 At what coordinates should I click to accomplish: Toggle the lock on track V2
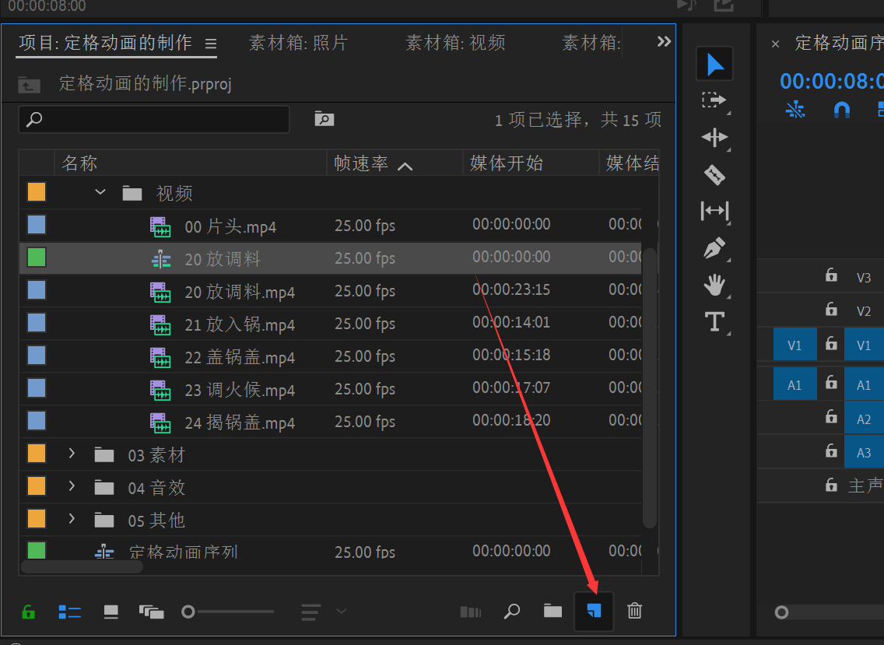pyautogui.click(x=831, y=309)
